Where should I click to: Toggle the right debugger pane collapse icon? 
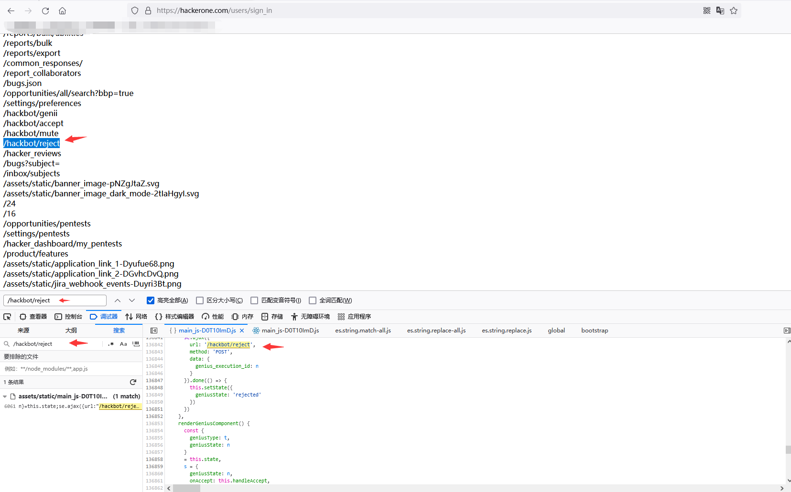click(x=787, y=331)
